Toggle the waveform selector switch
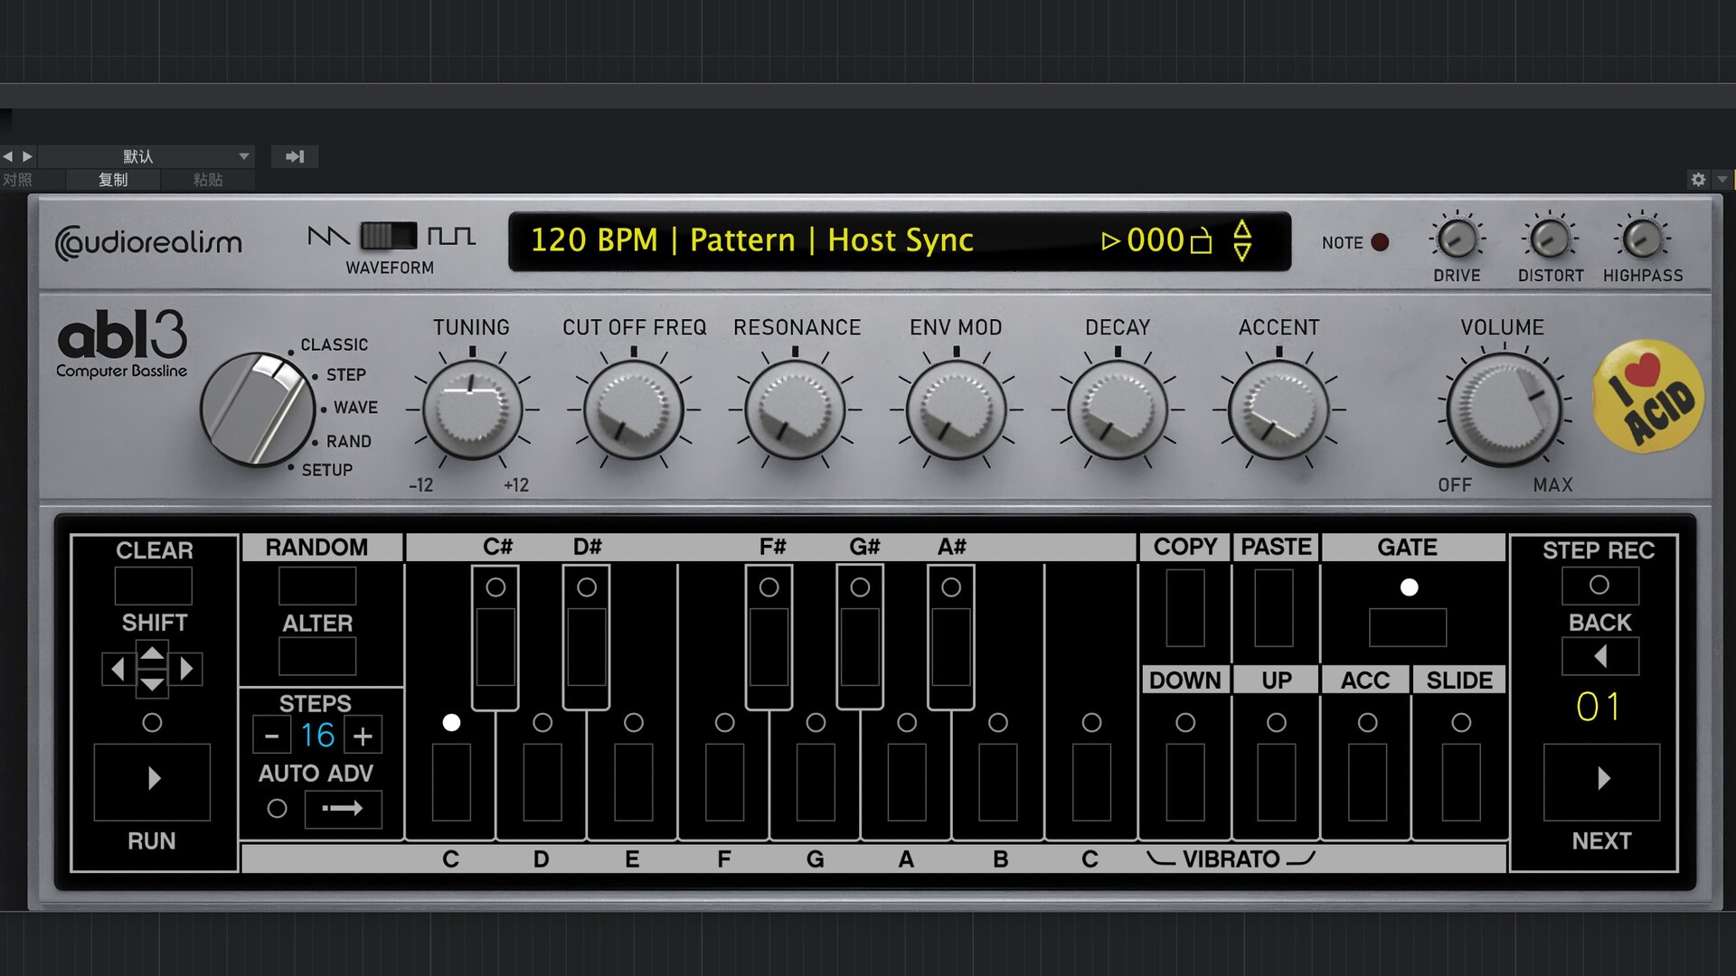 point(389,237)
